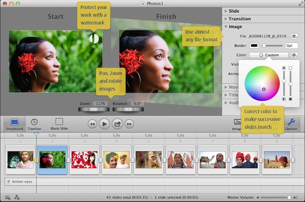Click the Play button
305x202 pixels.
pyautogui.click(x=104, y=124)
